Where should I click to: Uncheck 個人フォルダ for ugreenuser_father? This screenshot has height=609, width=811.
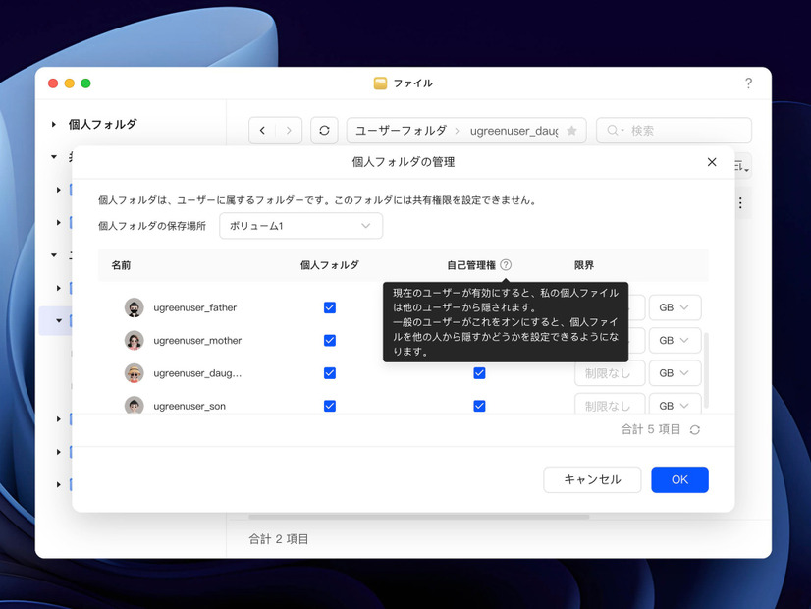(330, 307)
